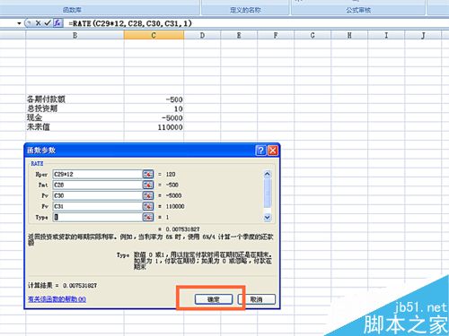Close the 函数参数 dialog with X button
The width and height of the screenshot is (449, 336).
pyautogui.click(x=273, y=151)
